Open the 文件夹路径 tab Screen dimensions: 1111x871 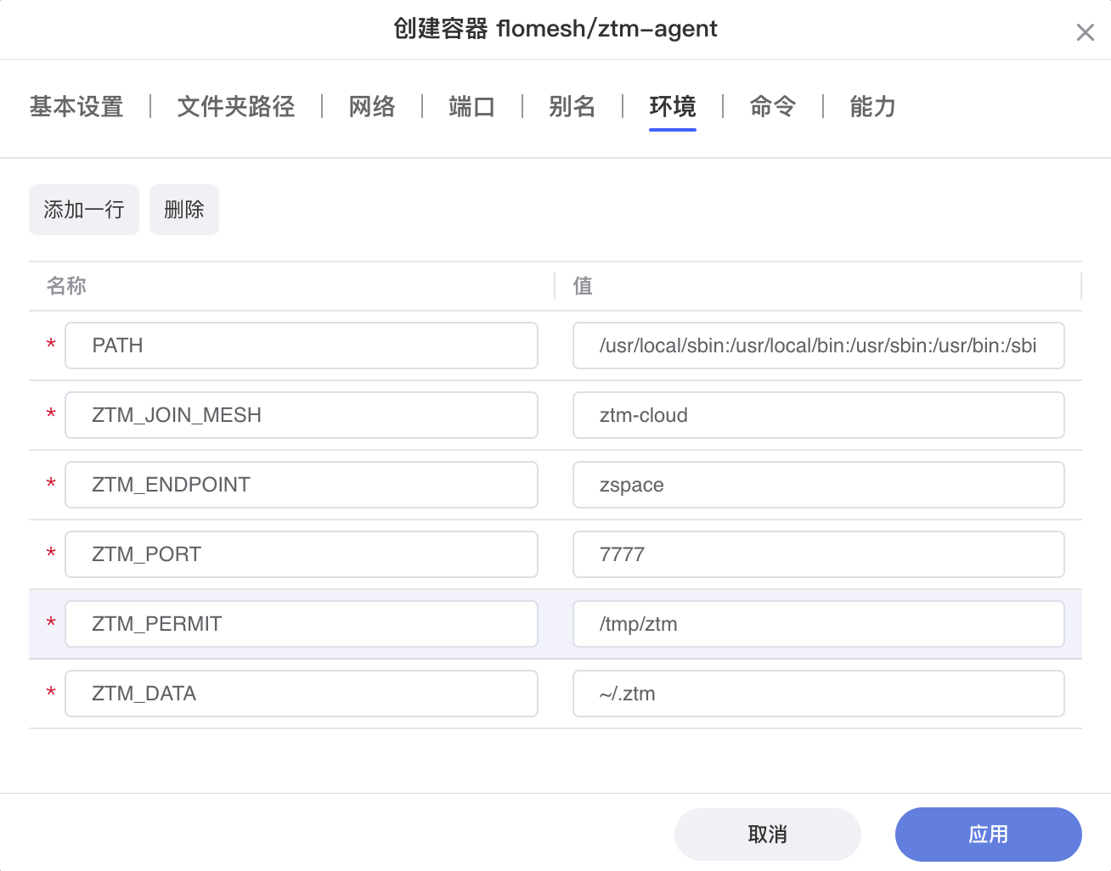tap(235, 108)
